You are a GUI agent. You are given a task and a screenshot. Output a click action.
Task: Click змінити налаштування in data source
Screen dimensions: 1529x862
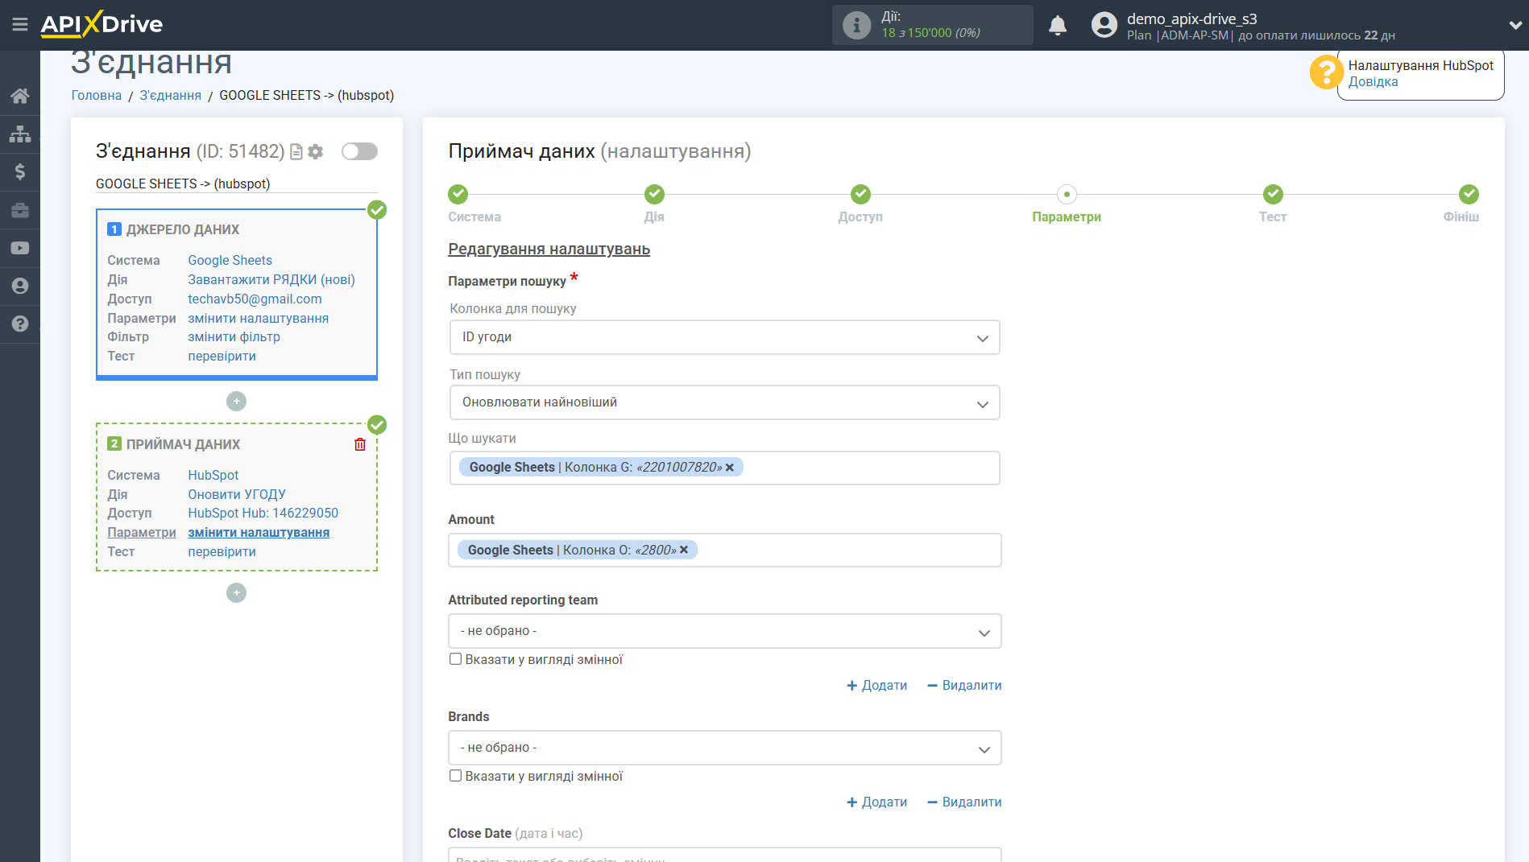tap(258, 318)
